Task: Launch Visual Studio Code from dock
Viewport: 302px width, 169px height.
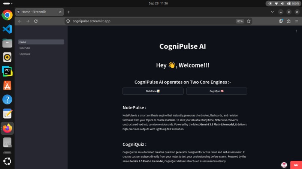Action: point(7,29)
